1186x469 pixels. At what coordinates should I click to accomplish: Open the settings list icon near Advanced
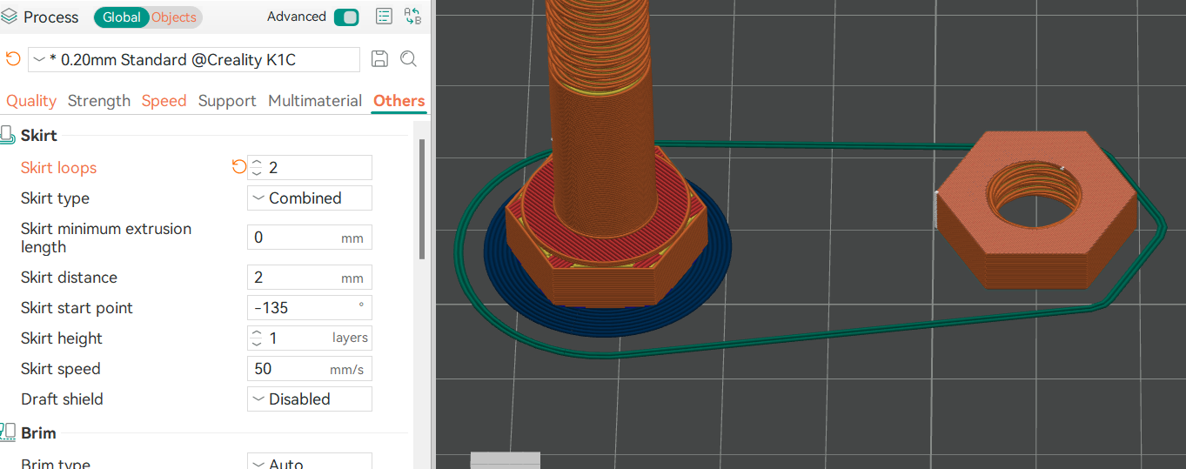pos(384,17)
